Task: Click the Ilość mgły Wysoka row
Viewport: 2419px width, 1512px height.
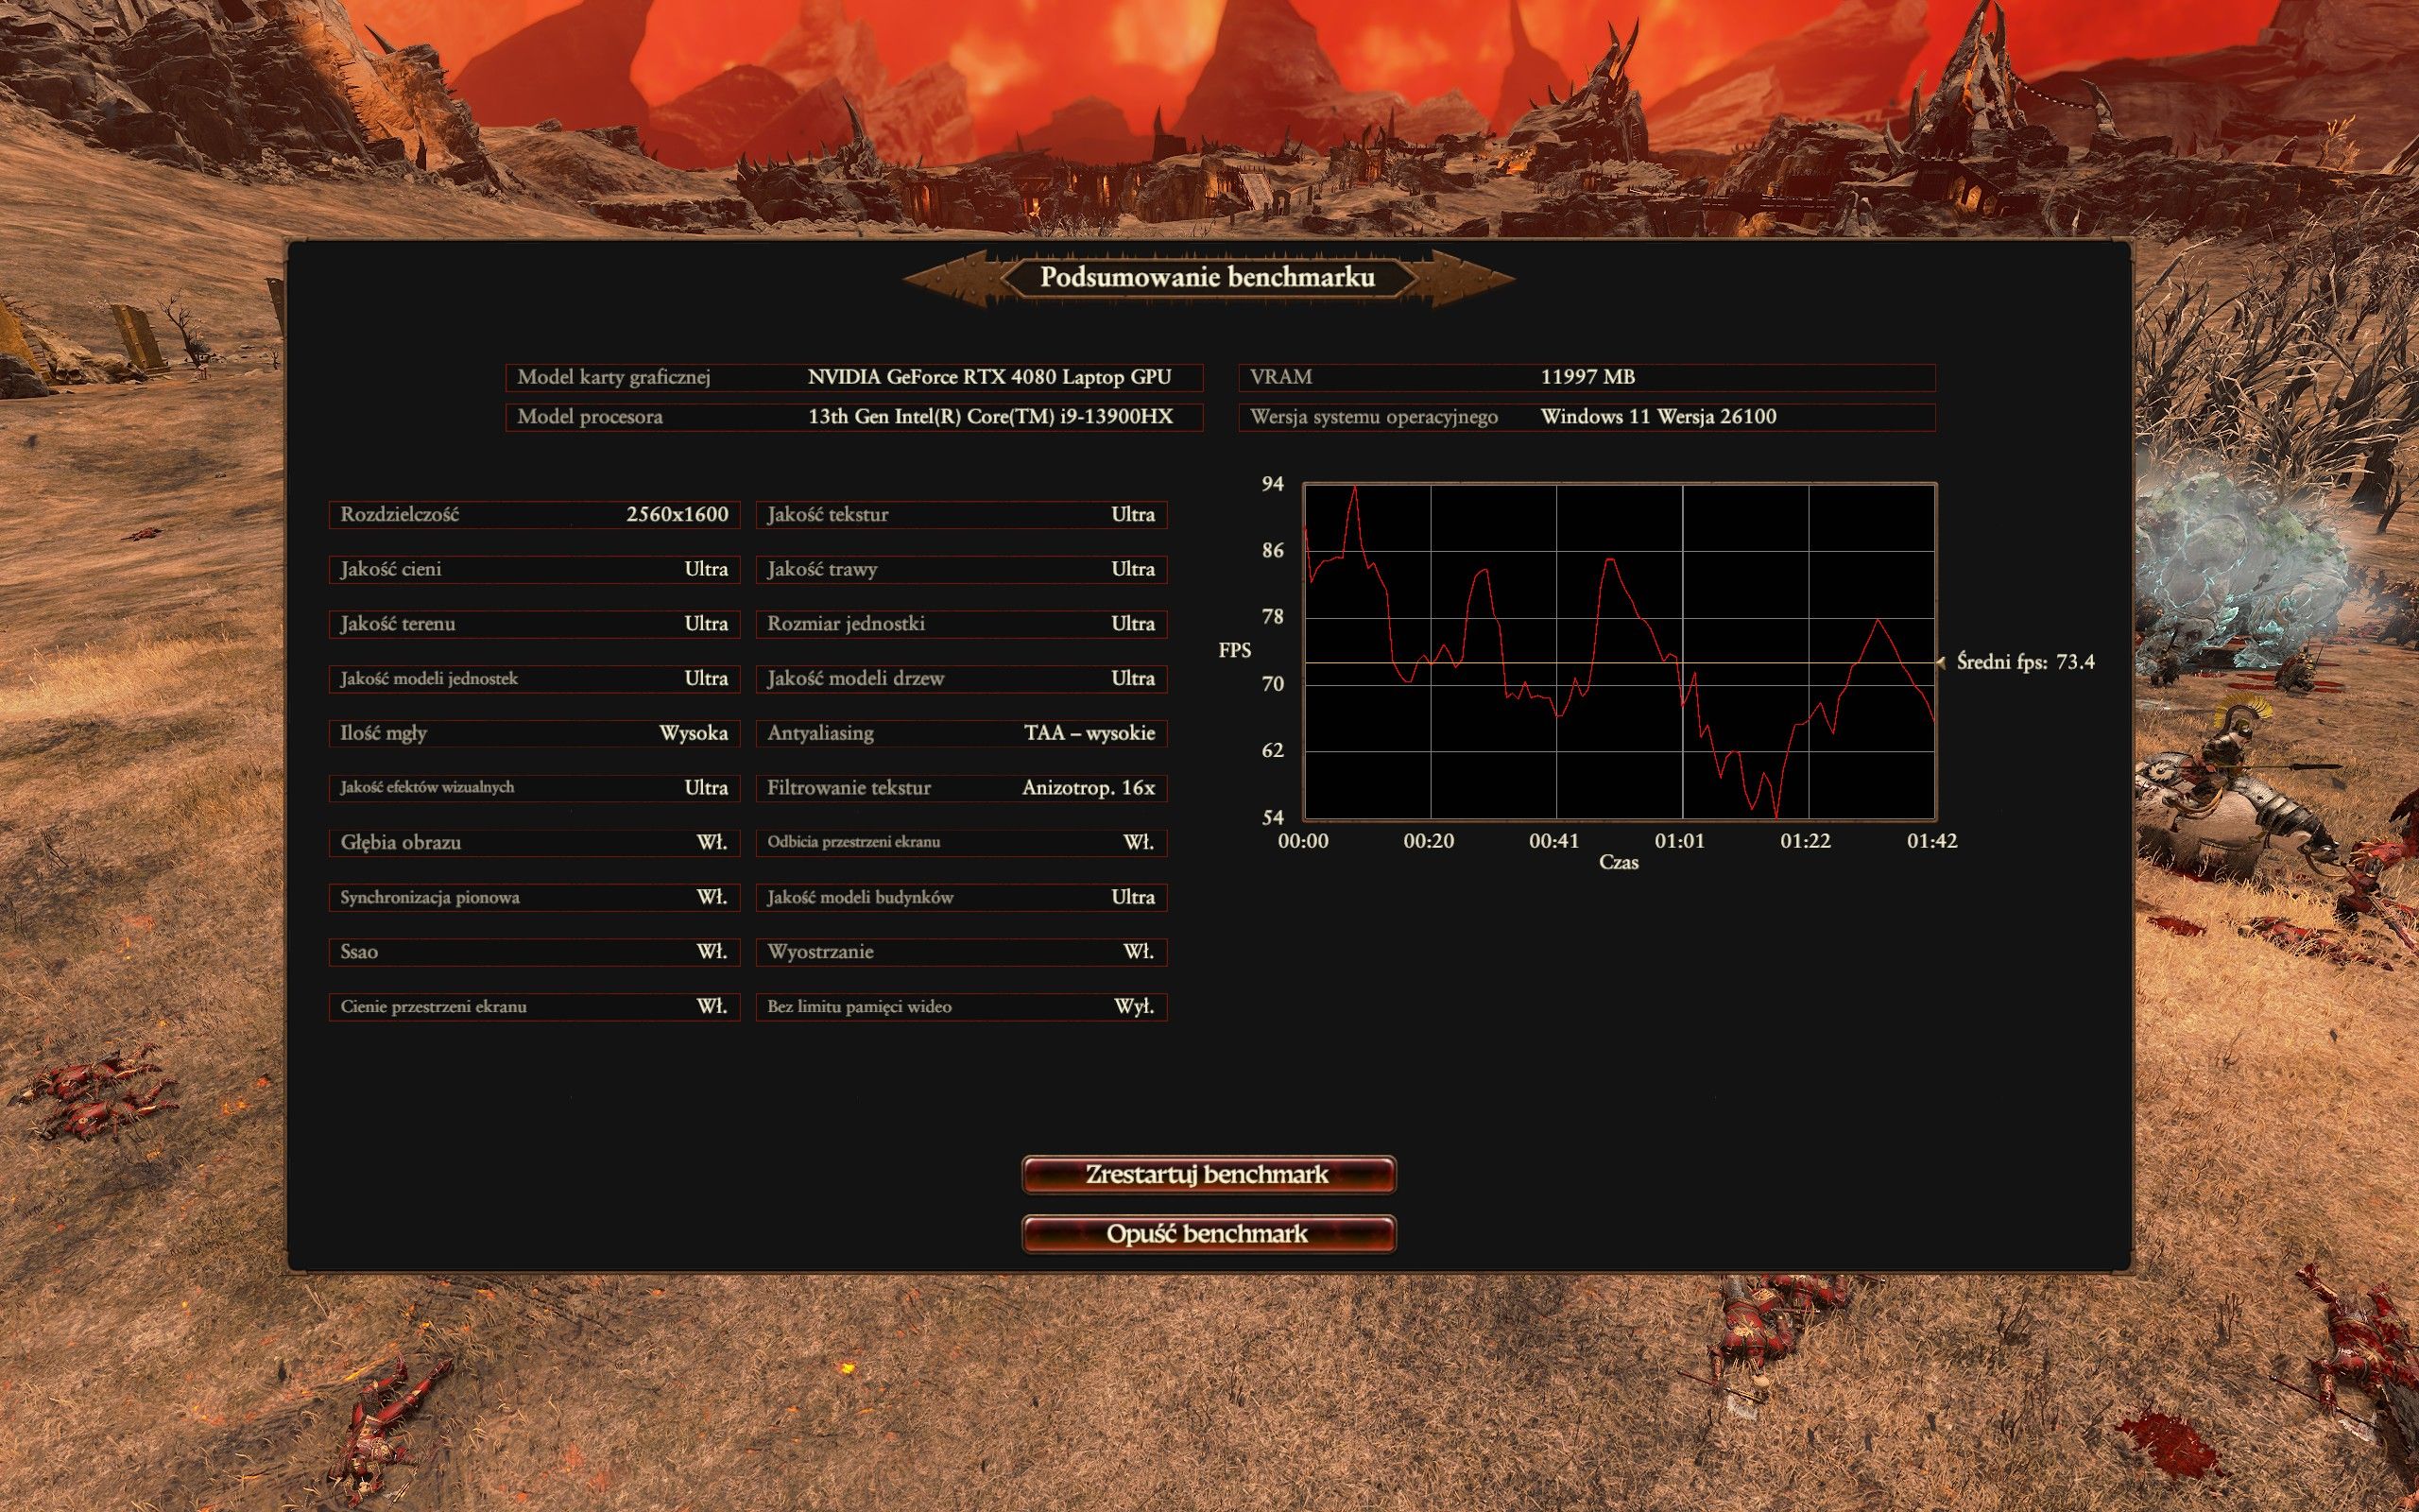Action: pyautogui.click(x=535, y=733)
